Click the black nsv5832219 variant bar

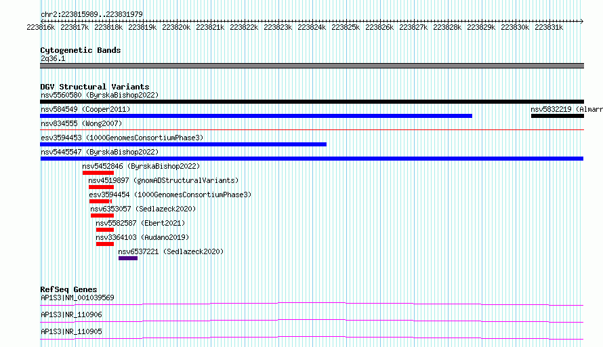pos(558,116)
